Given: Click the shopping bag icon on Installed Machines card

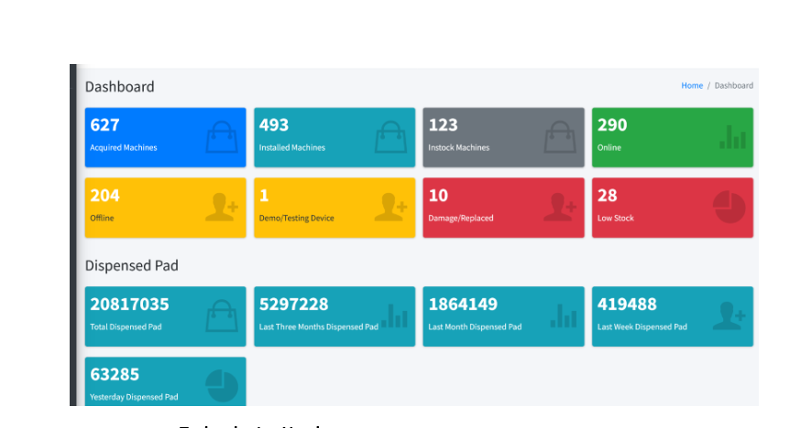Looking at the screenshot, I should (391, 137).
